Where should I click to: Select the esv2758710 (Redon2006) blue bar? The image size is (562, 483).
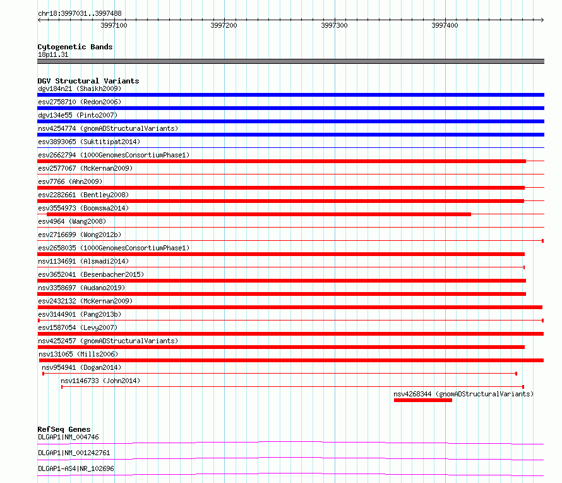290,108
